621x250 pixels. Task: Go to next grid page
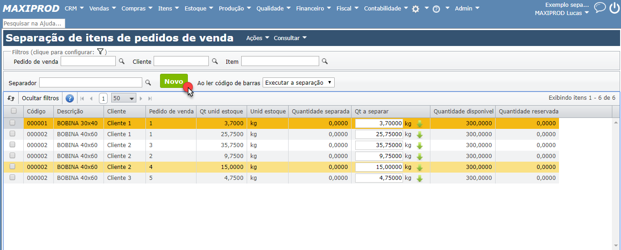click(x=141, y=98)
